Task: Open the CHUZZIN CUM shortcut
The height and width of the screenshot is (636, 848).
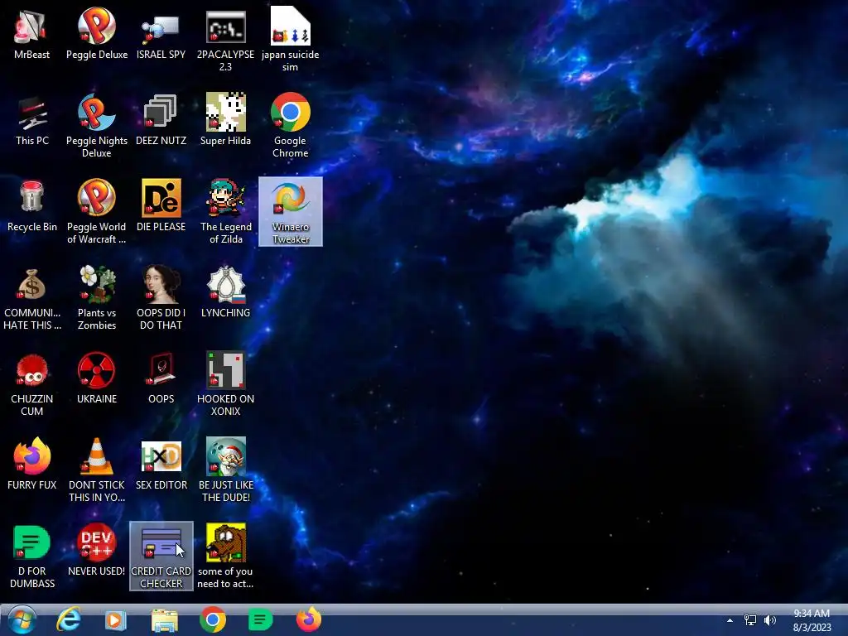Action: point(31,383)
